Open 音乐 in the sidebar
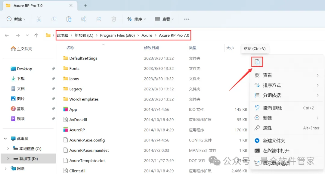Viewport: 325px width, 174px height. coord(18,109)
